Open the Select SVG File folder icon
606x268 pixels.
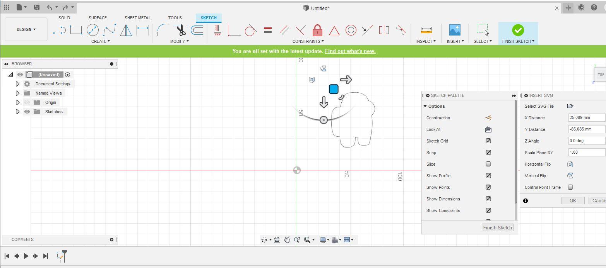570,106
